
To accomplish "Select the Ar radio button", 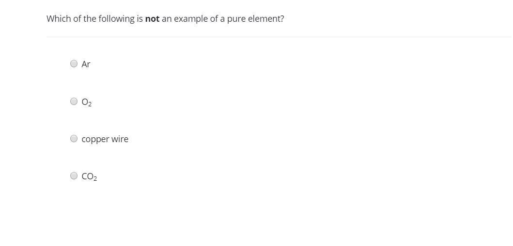I will click(x=74, y=63).
